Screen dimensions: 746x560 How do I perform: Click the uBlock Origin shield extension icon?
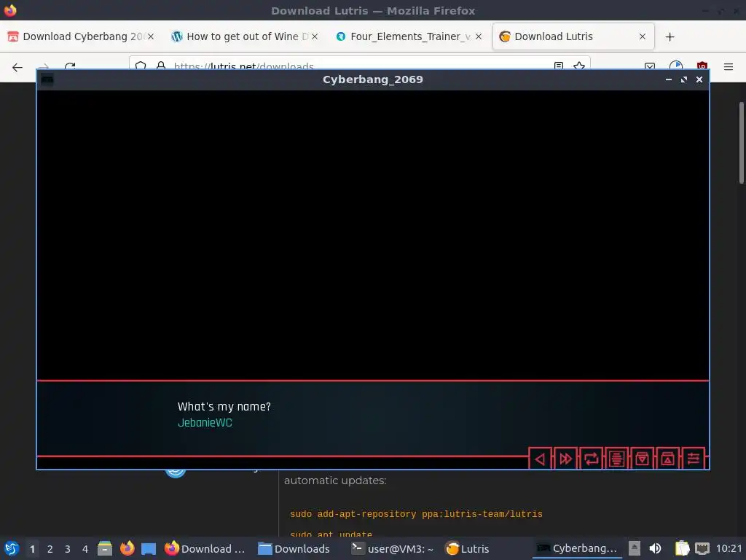point(702,66)
